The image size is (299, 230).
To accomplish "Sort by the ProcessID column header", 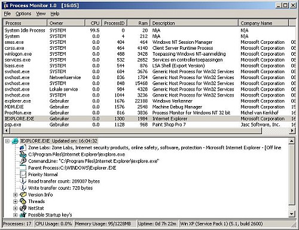I will [114, 23].
